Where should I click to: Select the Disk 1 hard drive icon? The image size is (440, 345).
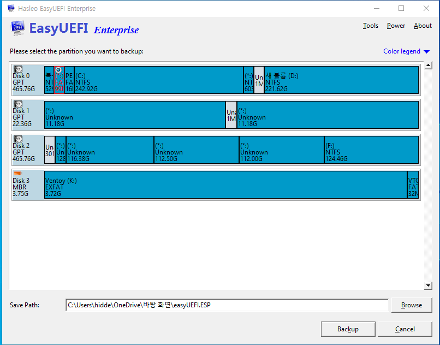pos(18,104)
